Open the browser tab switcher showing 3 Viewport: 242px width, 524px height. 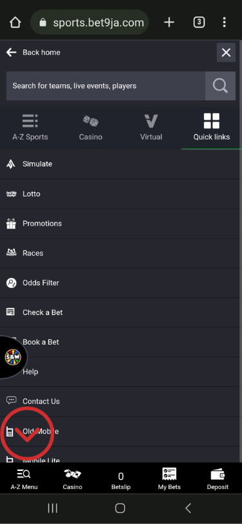coord(199,23)
